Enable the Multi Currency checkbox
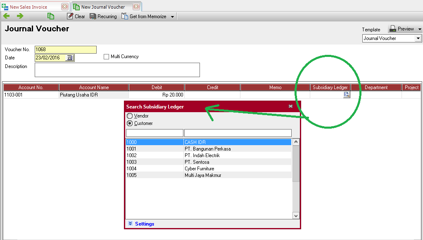This screenshot has height=240, width=423. [x=107, y=56]
